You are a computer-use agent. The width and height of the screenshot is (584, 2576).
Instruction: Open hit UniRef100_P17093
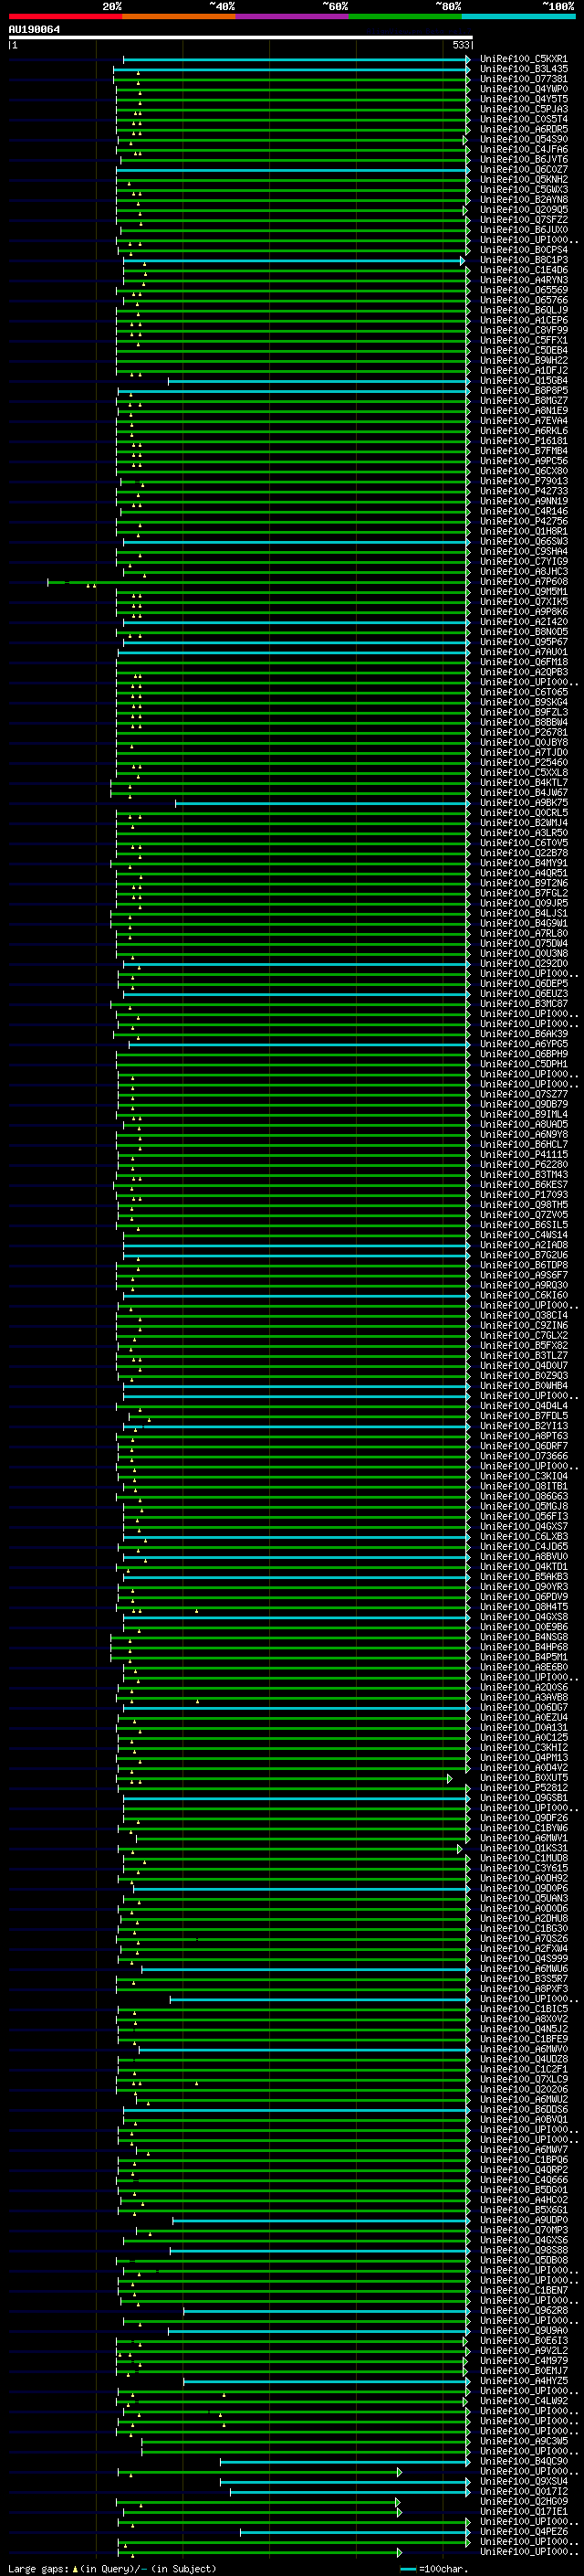tap(524, 1195)
